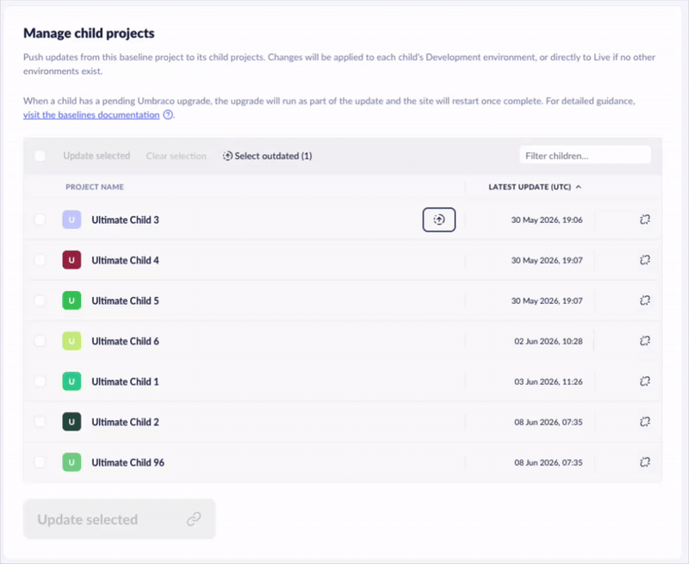Sort by Latest Update (UTC) column
Image resolution: width=689 pixels, height=564 pixels.
pos(535,187)
